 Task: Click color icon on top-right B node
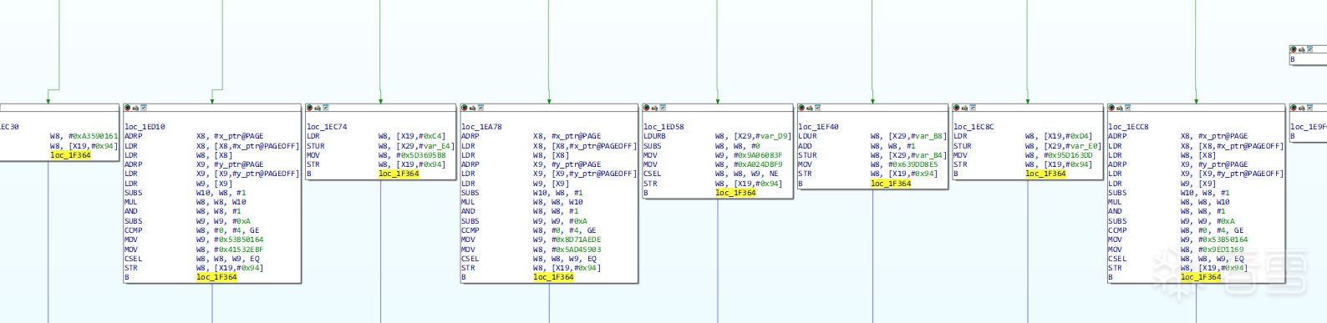click(1294, 49)
